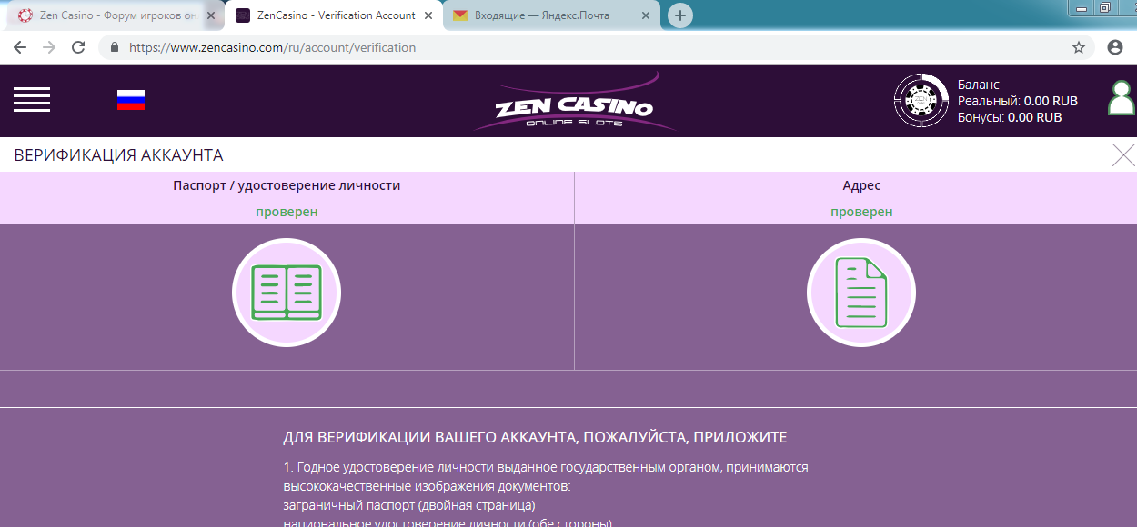Close the ZenCasino Verification Account tab
Screen dimensions: 1137x527
coord(429,15)
